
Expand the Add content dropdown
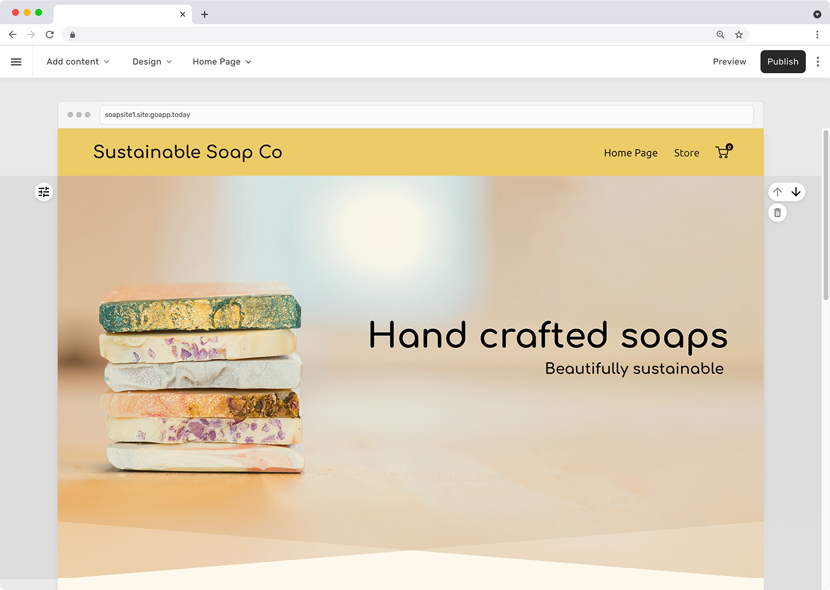tap(78, 62)
